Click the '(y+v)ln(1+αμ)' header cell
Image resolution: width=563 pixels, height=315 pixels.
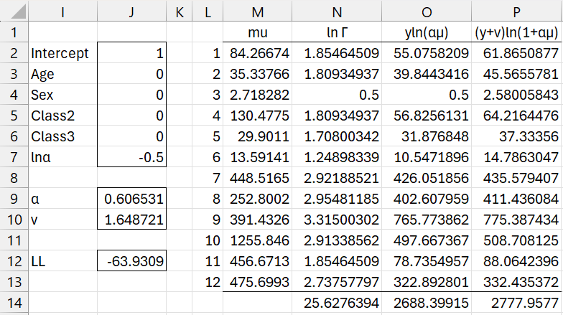(518, 32)
